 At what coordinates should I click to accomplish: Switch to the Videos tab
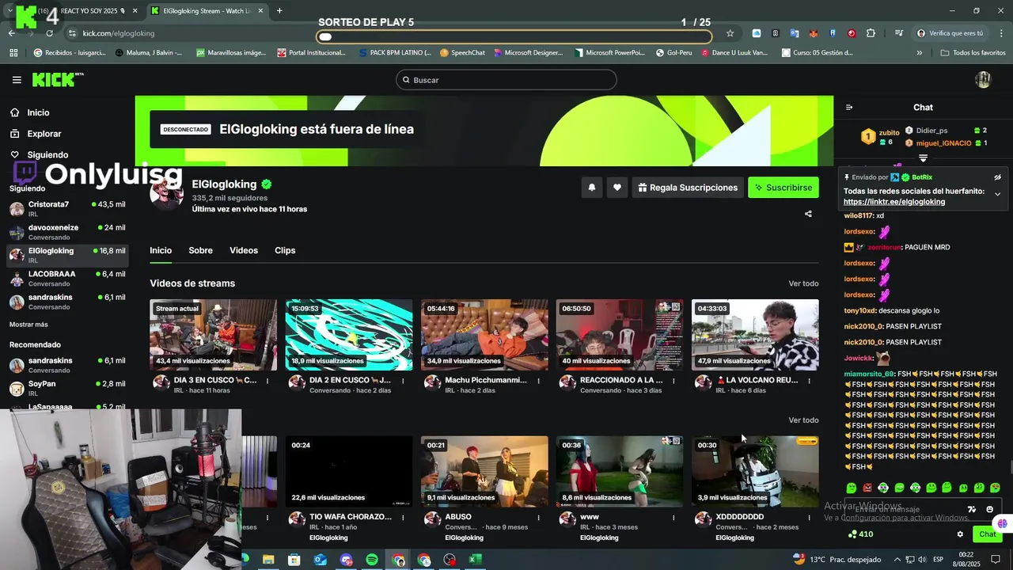point(244,250)
